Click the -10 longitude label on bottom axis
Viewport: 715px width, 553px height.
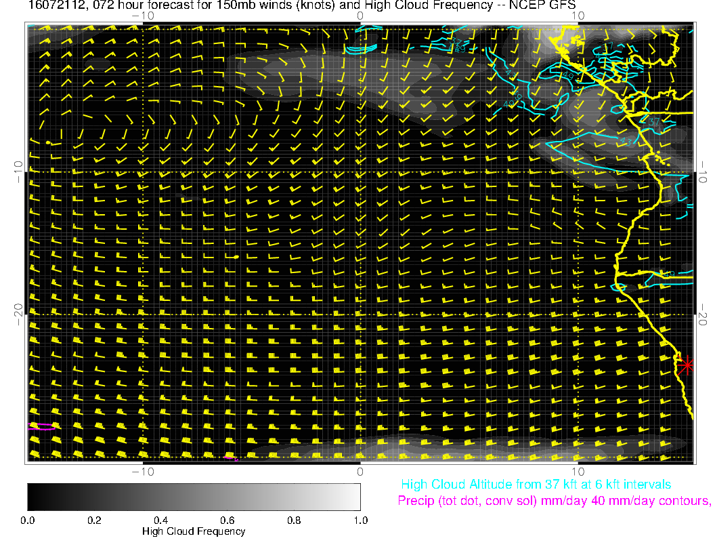click(x=143, y=470)
